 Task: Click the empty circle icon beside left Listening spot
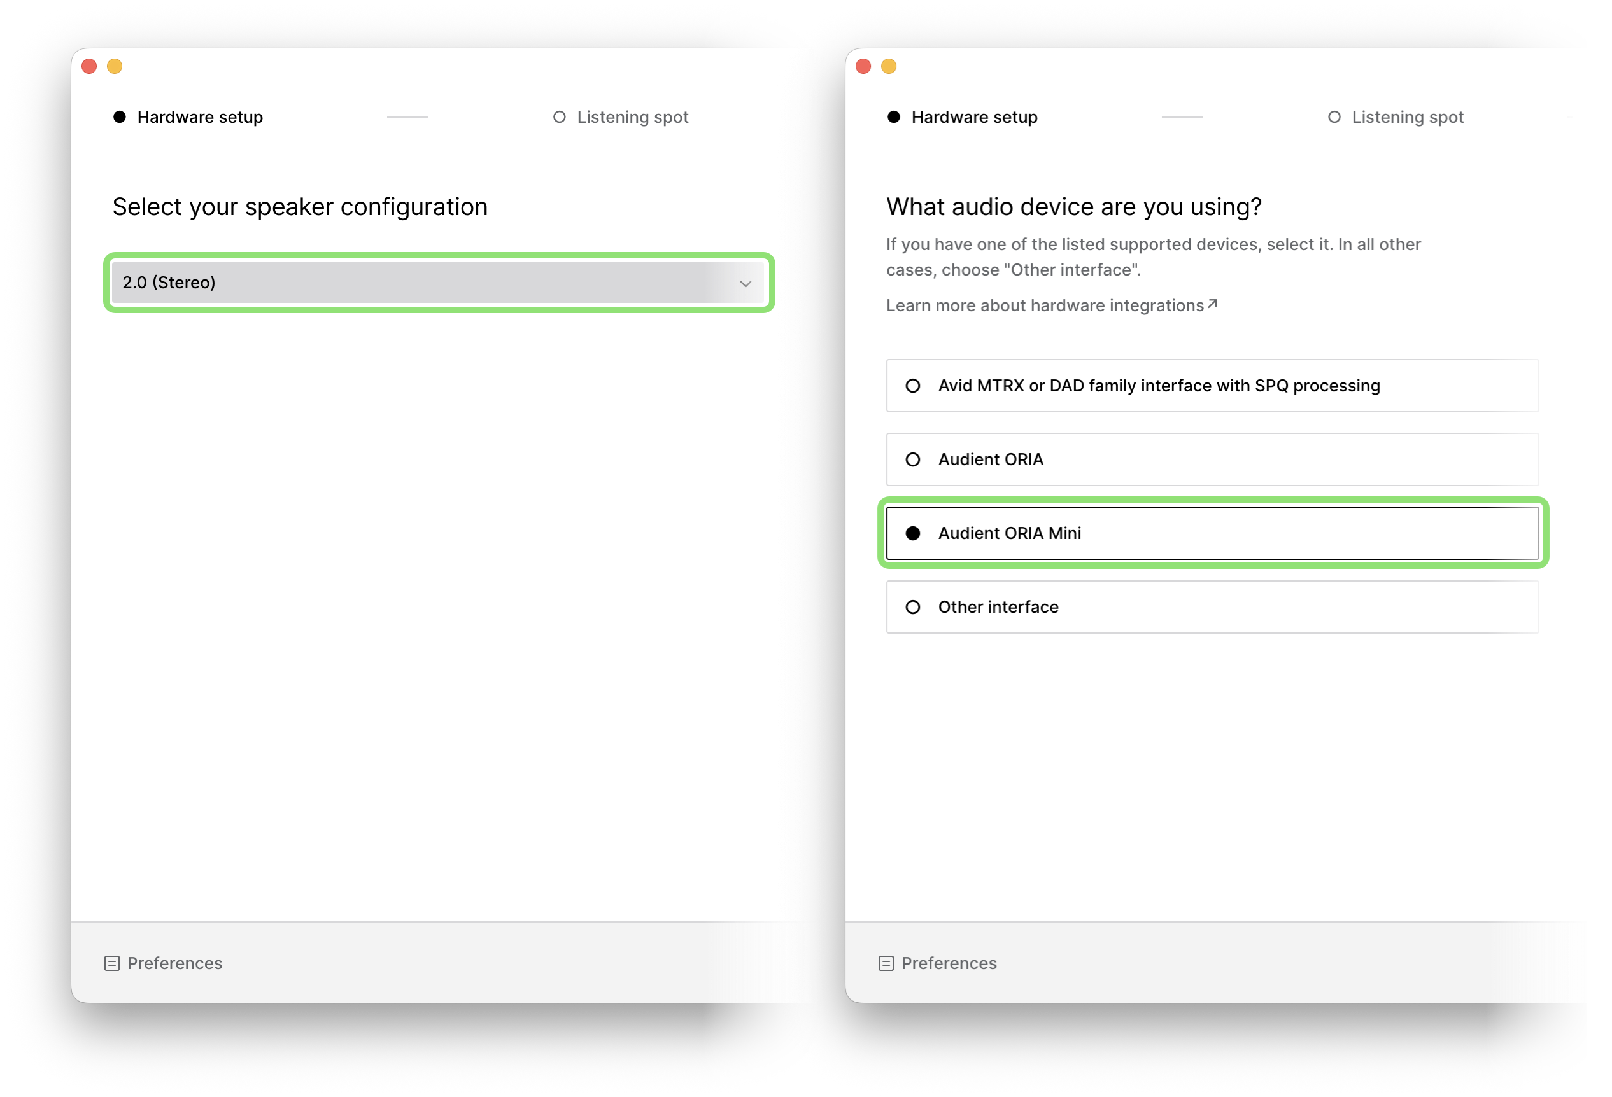[559, 117]
